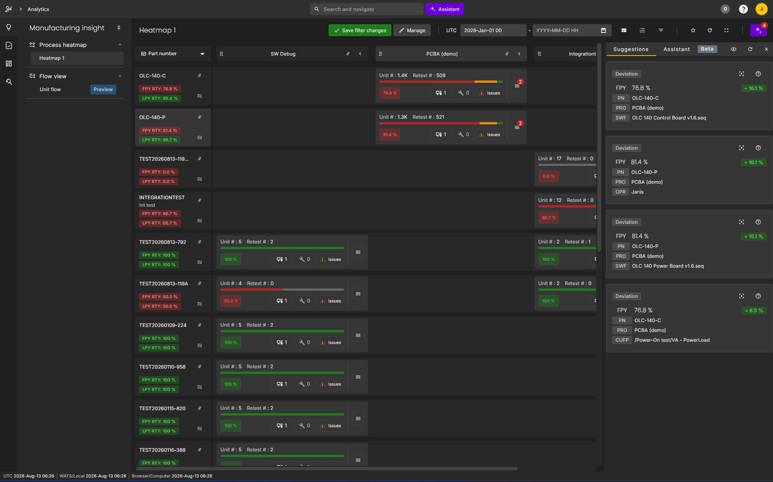
Task: Switch to the Assistant tab
Action: click(676, 49)
